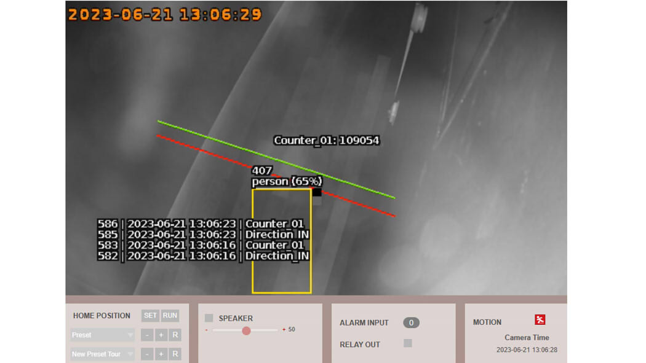The height and width of the screenshot is (363, 646).
Task: Click the plus button beside Preset
Action: pos(161,335)
